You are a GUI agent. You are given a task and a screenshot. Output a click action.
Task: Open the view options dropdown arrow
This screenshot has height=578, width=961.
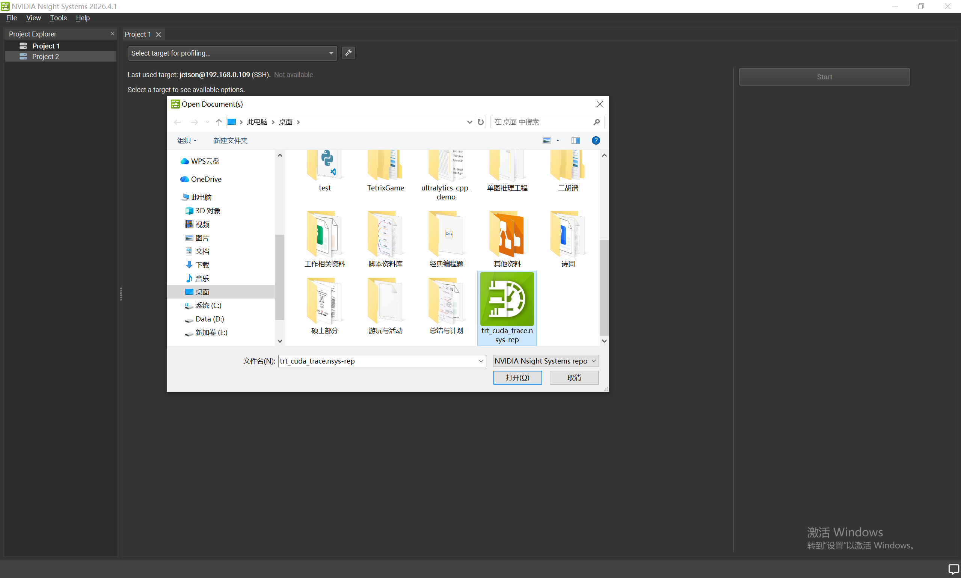click(558, 140)
